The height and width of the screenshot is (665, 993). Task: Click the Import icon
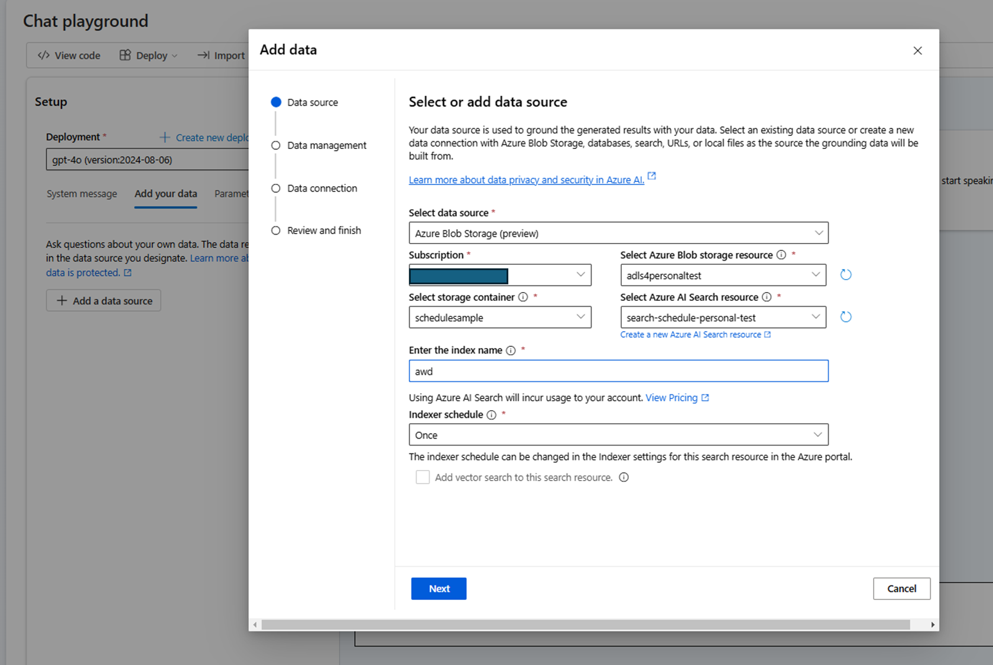(x=203, y=55)
